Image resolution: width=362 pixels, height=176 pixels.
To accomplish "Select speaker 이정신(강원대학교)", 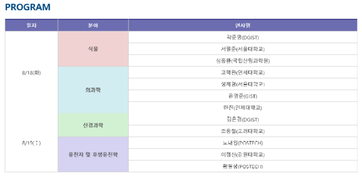I will point(243,155).
